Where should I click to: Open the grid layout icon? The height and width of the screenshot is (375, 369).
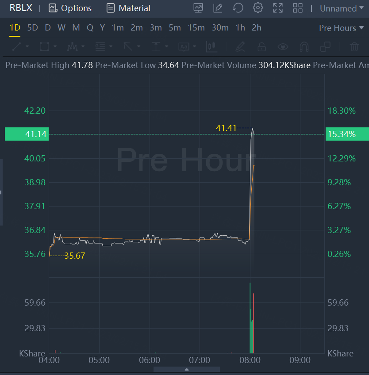pos(298,8)
